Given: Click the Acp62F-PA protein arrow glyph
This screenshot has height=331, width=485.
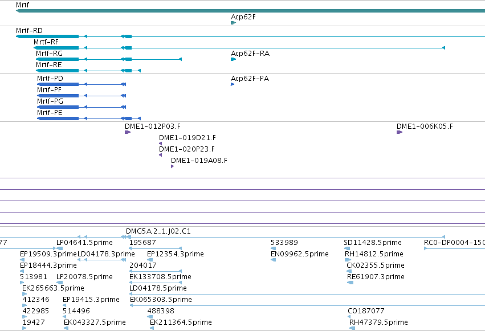Looking at the screenshot, I should [233, 84].
